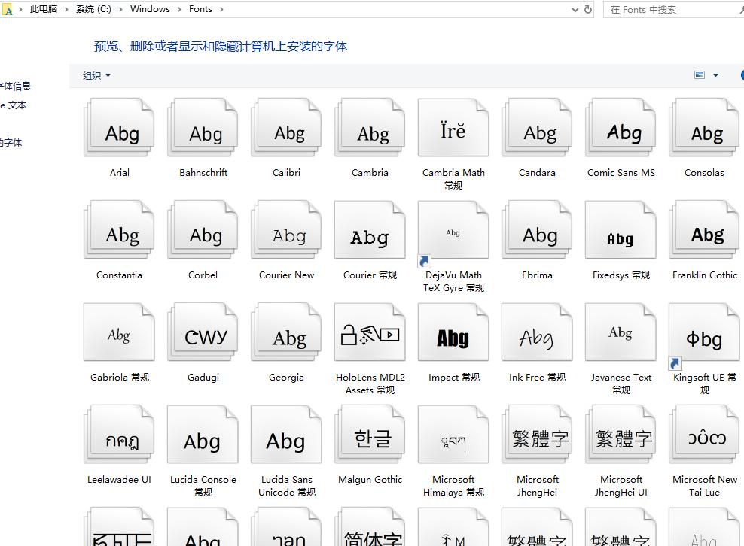Navigate to 系统 (C:) in the breadcrumb
The height and width of the screenshot is (546, 744).
pyautogui.click(x=93, y=9)
